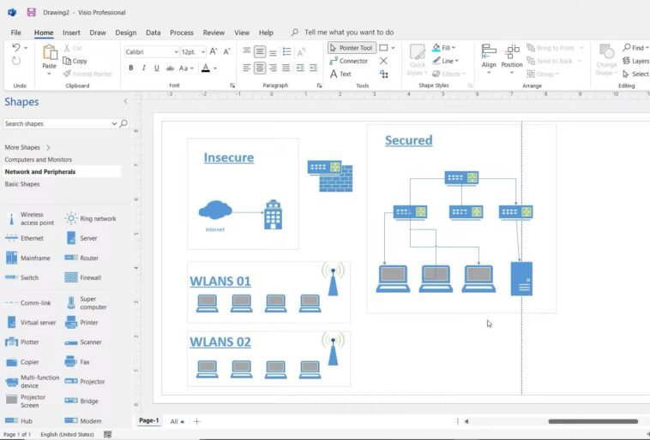
Task: Open the Calibri font name dropdown
Action: (x=175, y=52)
